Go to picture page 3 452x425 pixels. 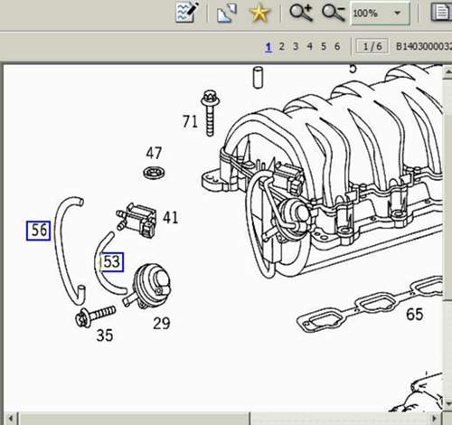pos(296,46)
